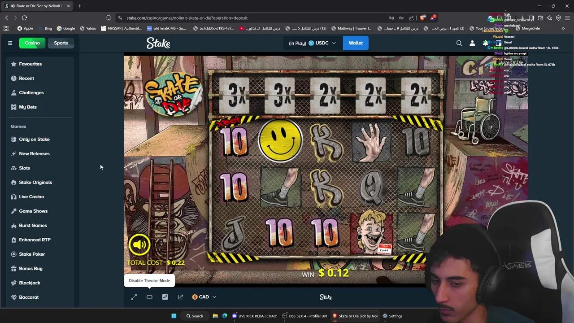This screenshot has height=323, width=574.
Task: Click the Slots category icon
Action: (13, 168)
